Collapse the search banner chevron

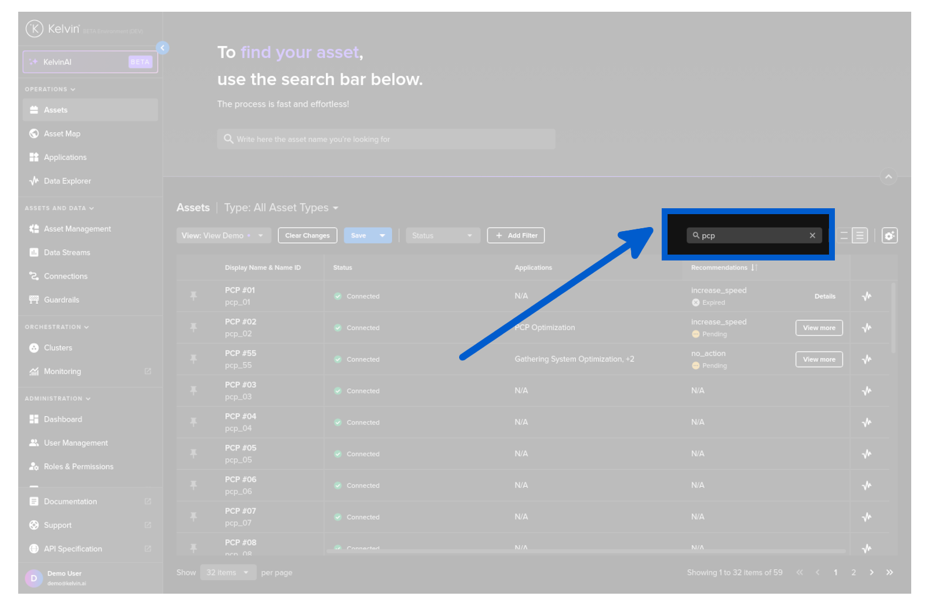coord(888,177)
